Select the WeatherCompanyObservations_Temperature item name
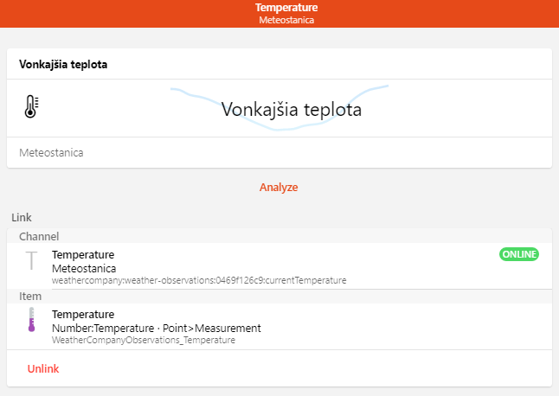 [x=144, y=340]
